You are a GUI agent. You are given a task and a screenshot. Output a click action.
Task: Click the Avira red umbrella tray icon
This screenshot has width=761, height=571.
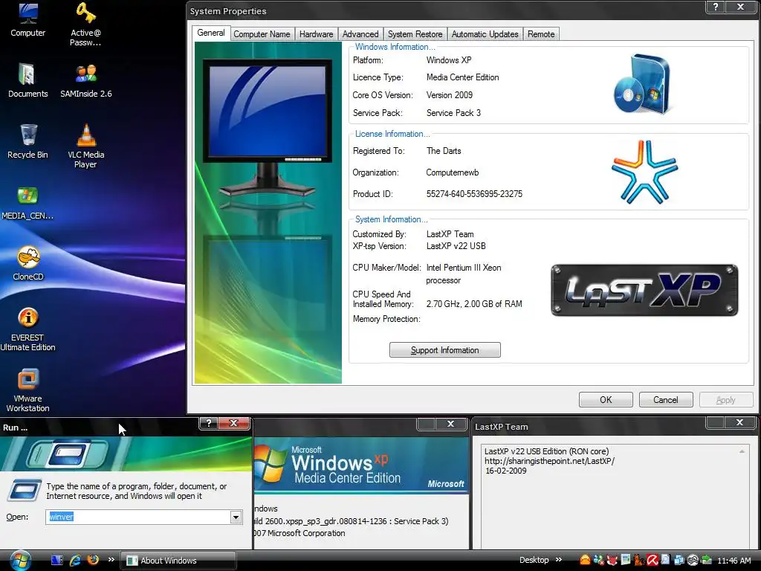652,560
